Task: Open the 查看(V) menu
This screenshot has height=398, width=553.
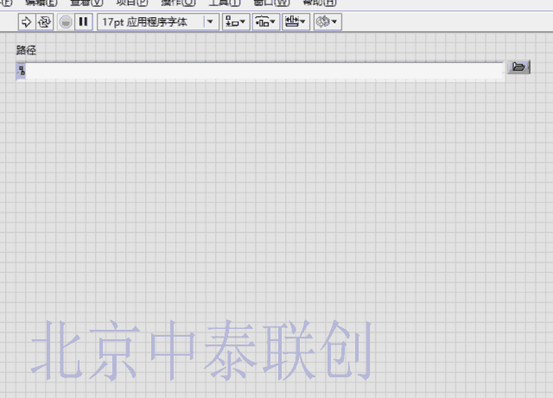Action: click(86, 3)
